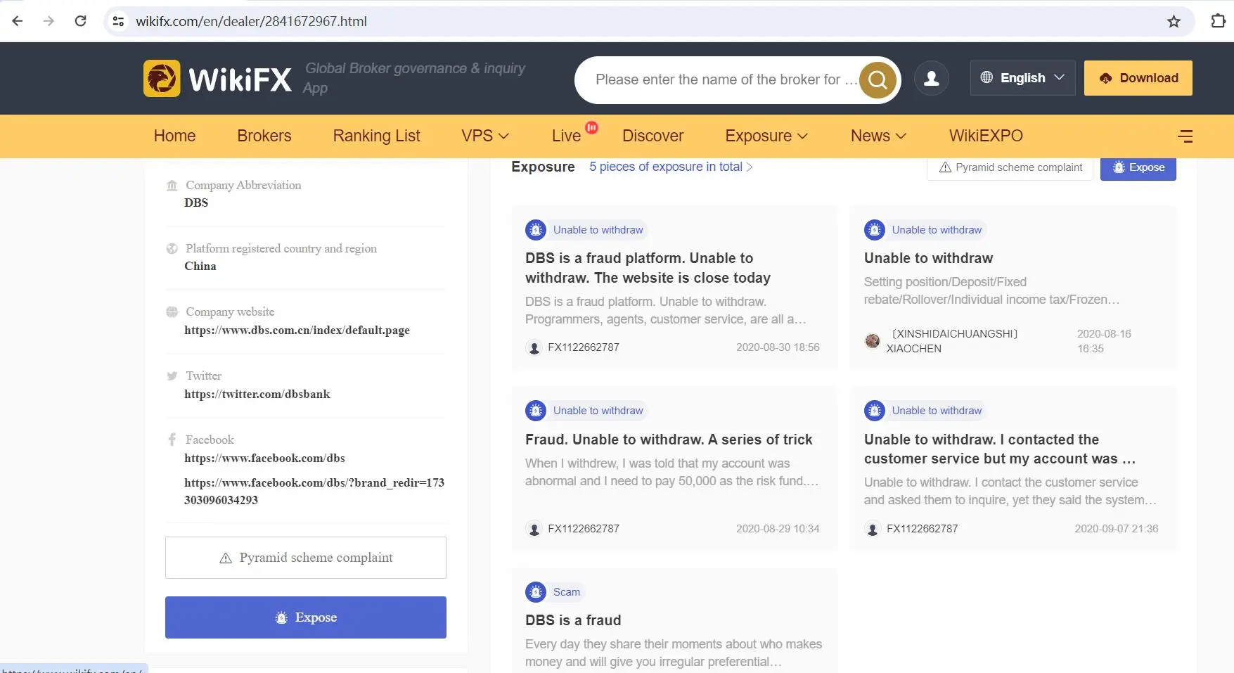The height and width of the screenshot is (673, 1234).
Task: Click the 'Global Broker governance & inquiry App' tagline
Action: [415, 78]
